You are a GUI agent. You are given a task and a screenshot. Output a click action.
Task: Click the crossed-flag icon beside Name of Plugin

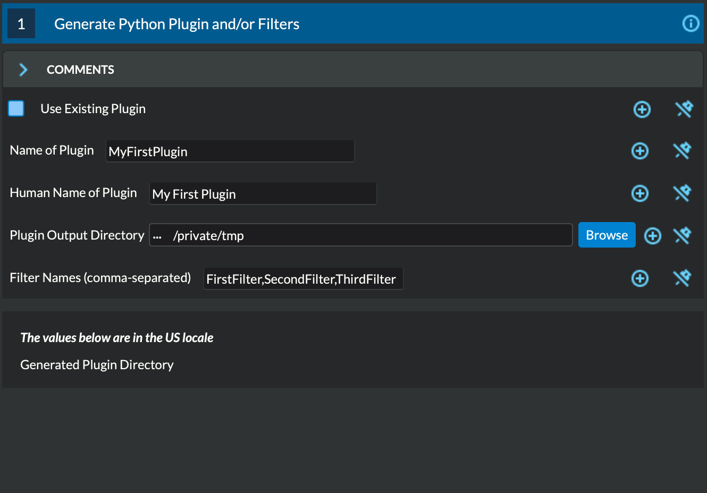682,151
